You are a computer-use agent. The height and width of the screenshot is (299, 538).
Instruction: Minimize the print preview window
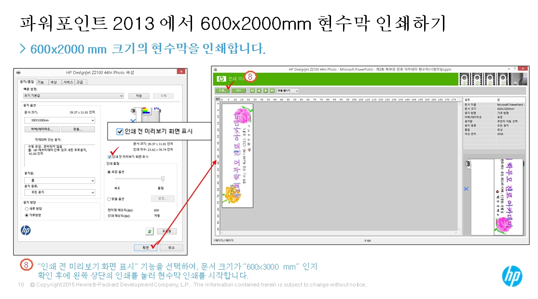(x=509, y=69)
